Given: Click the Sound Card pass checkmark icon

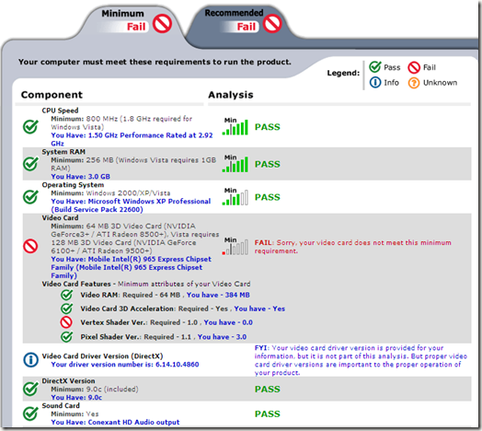Looking at the screenshot, I should pyautogui.click(x=30, y=414).
